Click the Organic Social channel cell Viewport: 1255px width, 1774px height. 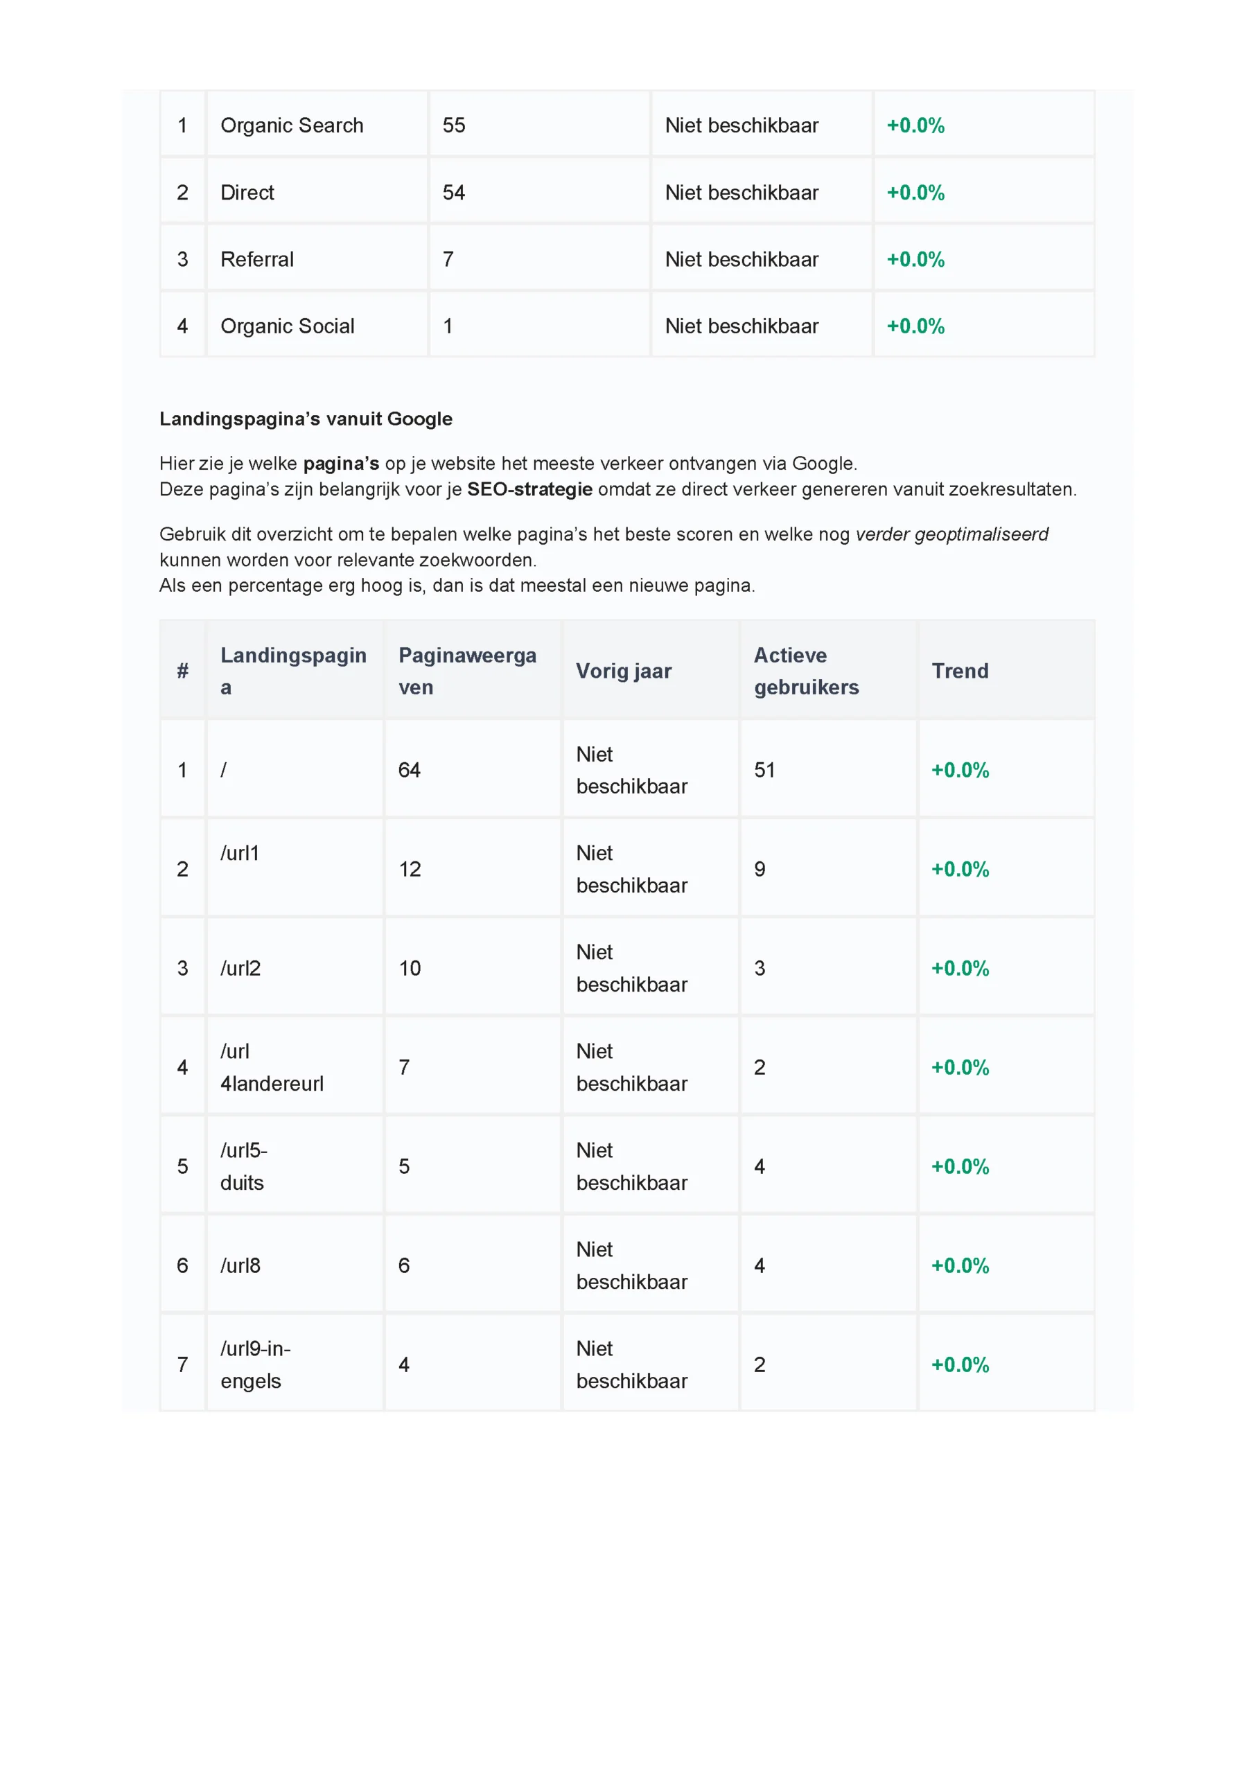tap(288, 326)
